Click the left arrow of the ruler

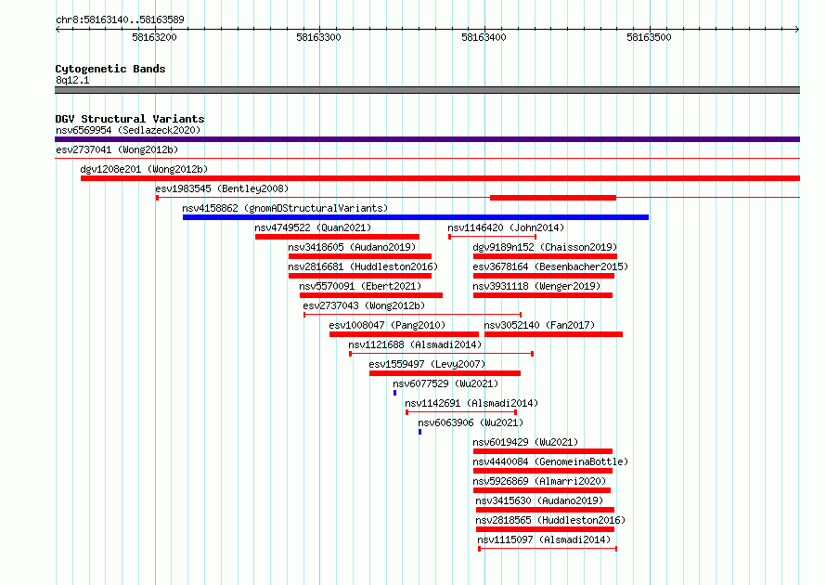(58, 29)
